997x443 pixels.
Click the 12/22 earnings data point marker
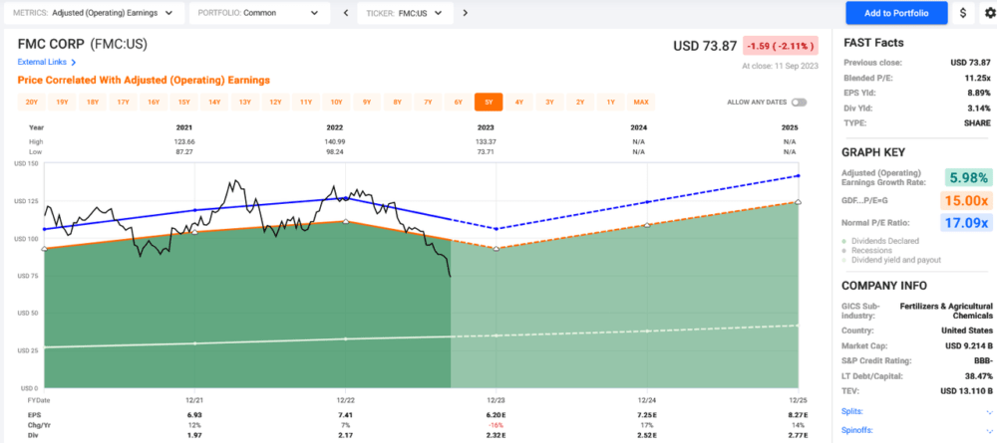pyautogui.click(x=345, y=221)
